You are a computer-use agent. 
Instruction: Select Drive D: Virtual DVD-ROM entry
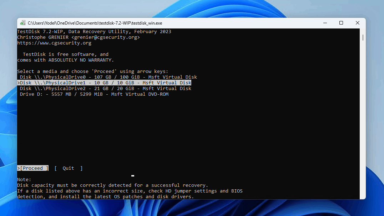(x=94, y=94)
